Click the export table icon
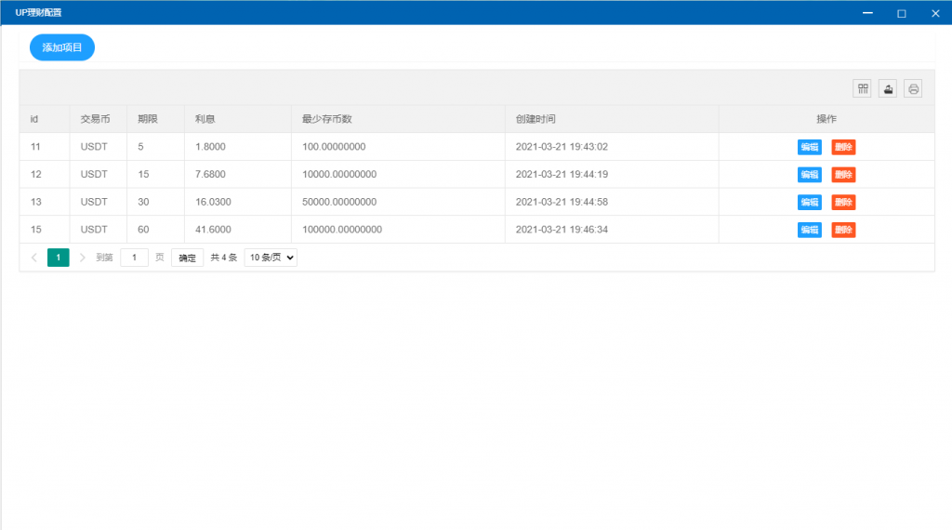The image size is (952, 530). pyautogui.click(x=888, y=88)
